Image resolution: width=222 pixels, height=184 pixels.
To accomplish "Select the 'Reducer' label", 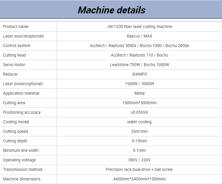I will click(10, 74).
